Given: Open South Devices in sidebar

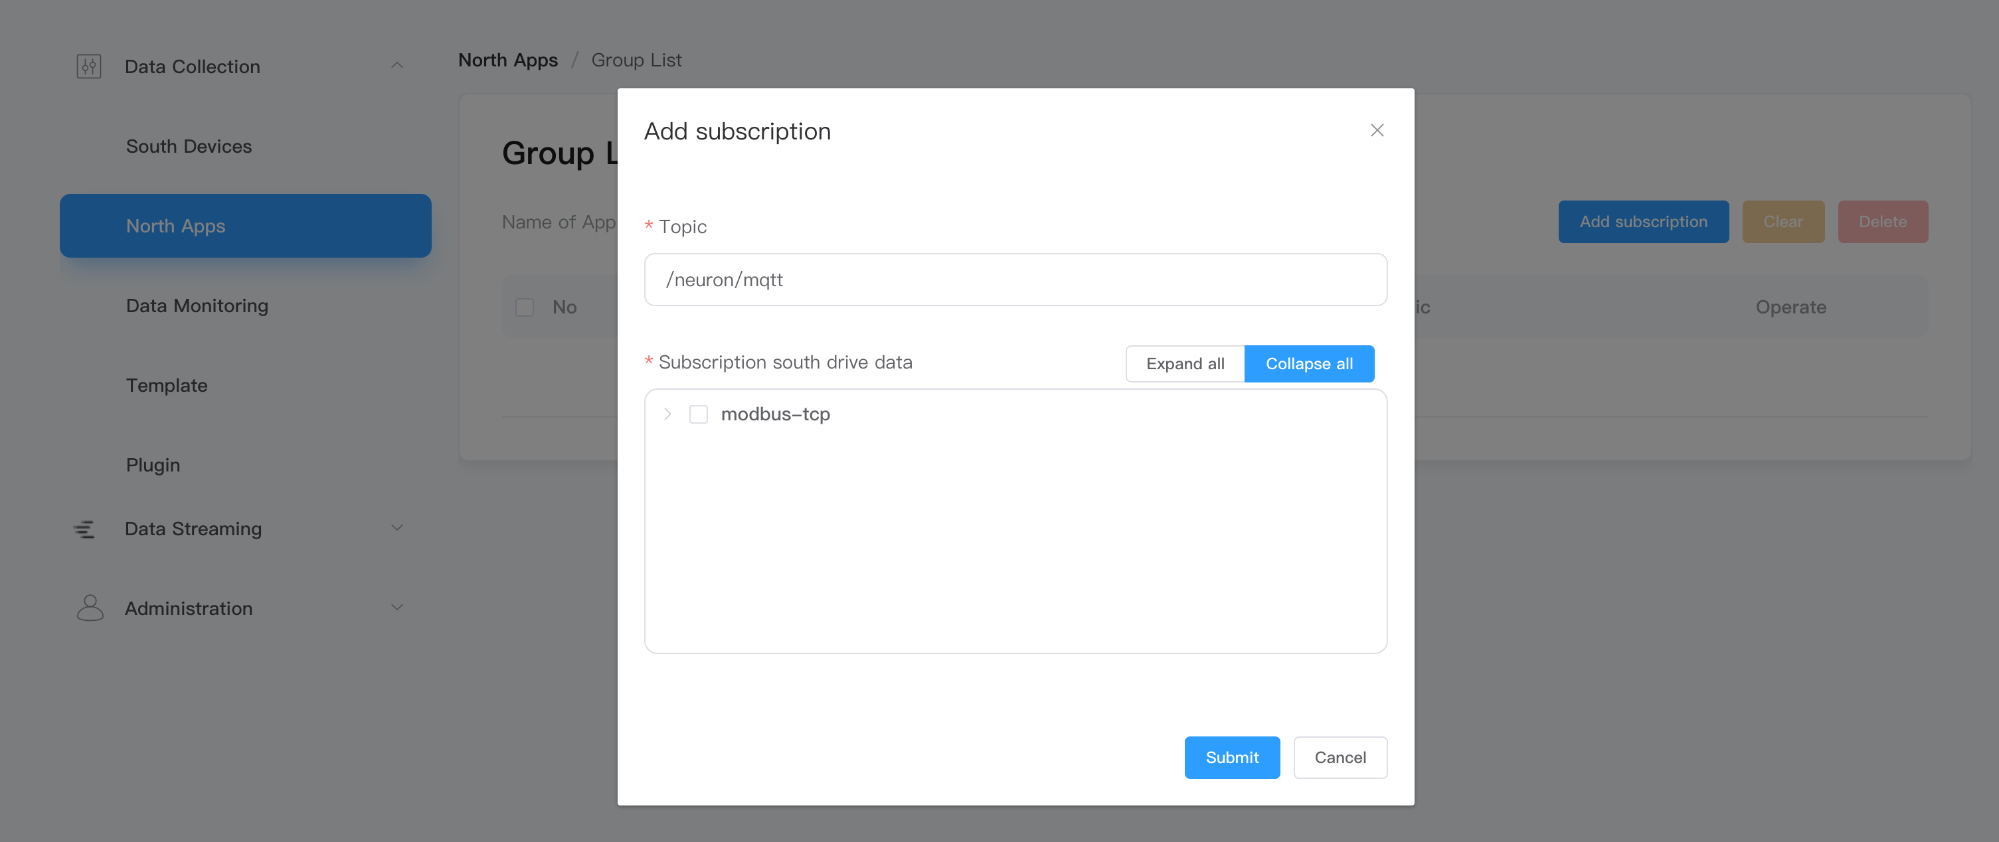Looking at the screenshot, I should 189,147.
